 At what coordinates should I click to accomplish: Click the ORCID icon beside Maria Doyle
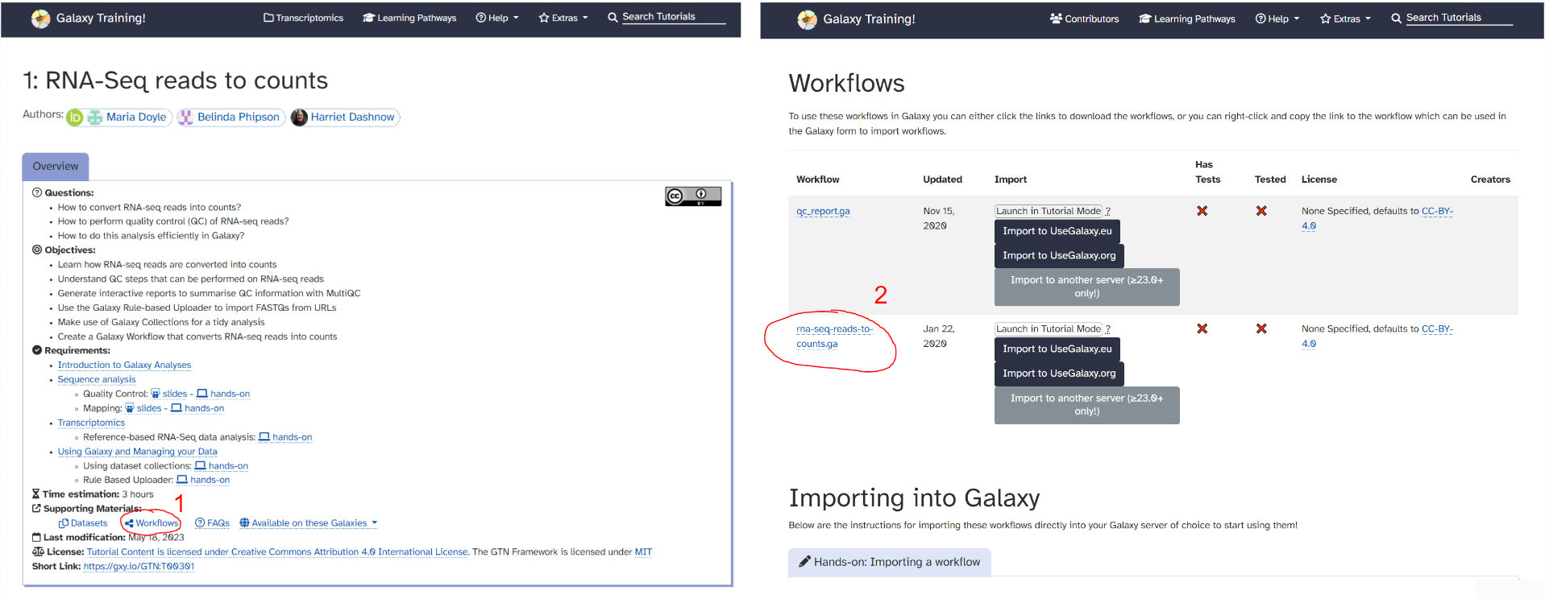point(75,118)
